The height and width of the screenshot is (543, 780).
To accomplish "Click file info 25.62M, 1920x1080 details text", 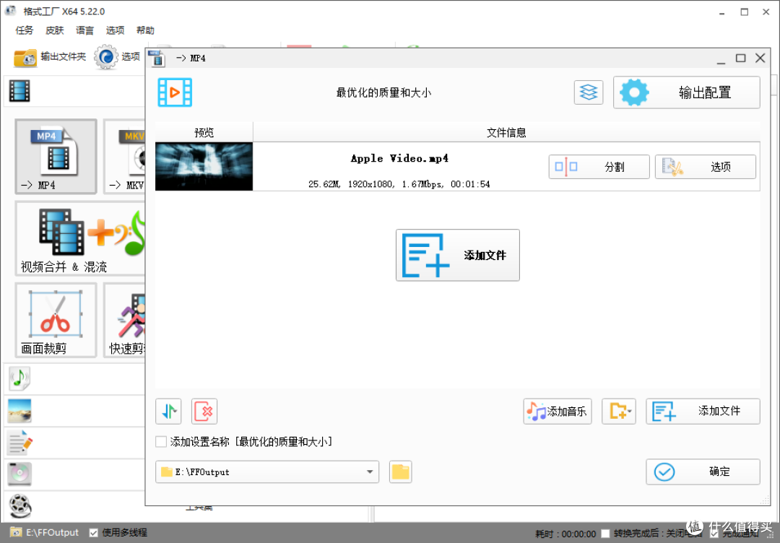I will 399,184.
